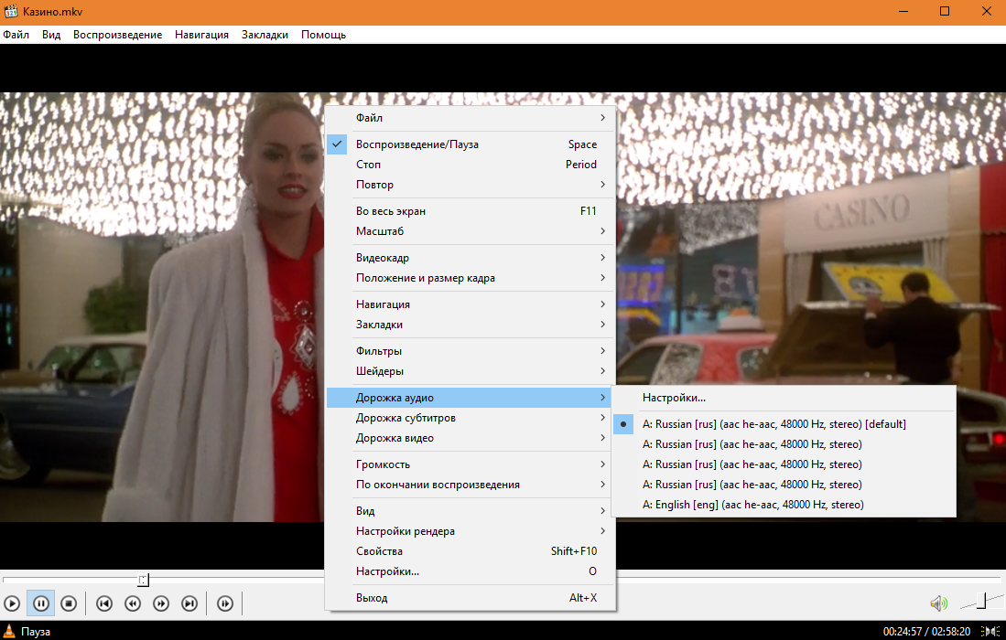Expand the По окончании воспроизведения submenu
The image size is (1006, 640).
pos(471,485)
